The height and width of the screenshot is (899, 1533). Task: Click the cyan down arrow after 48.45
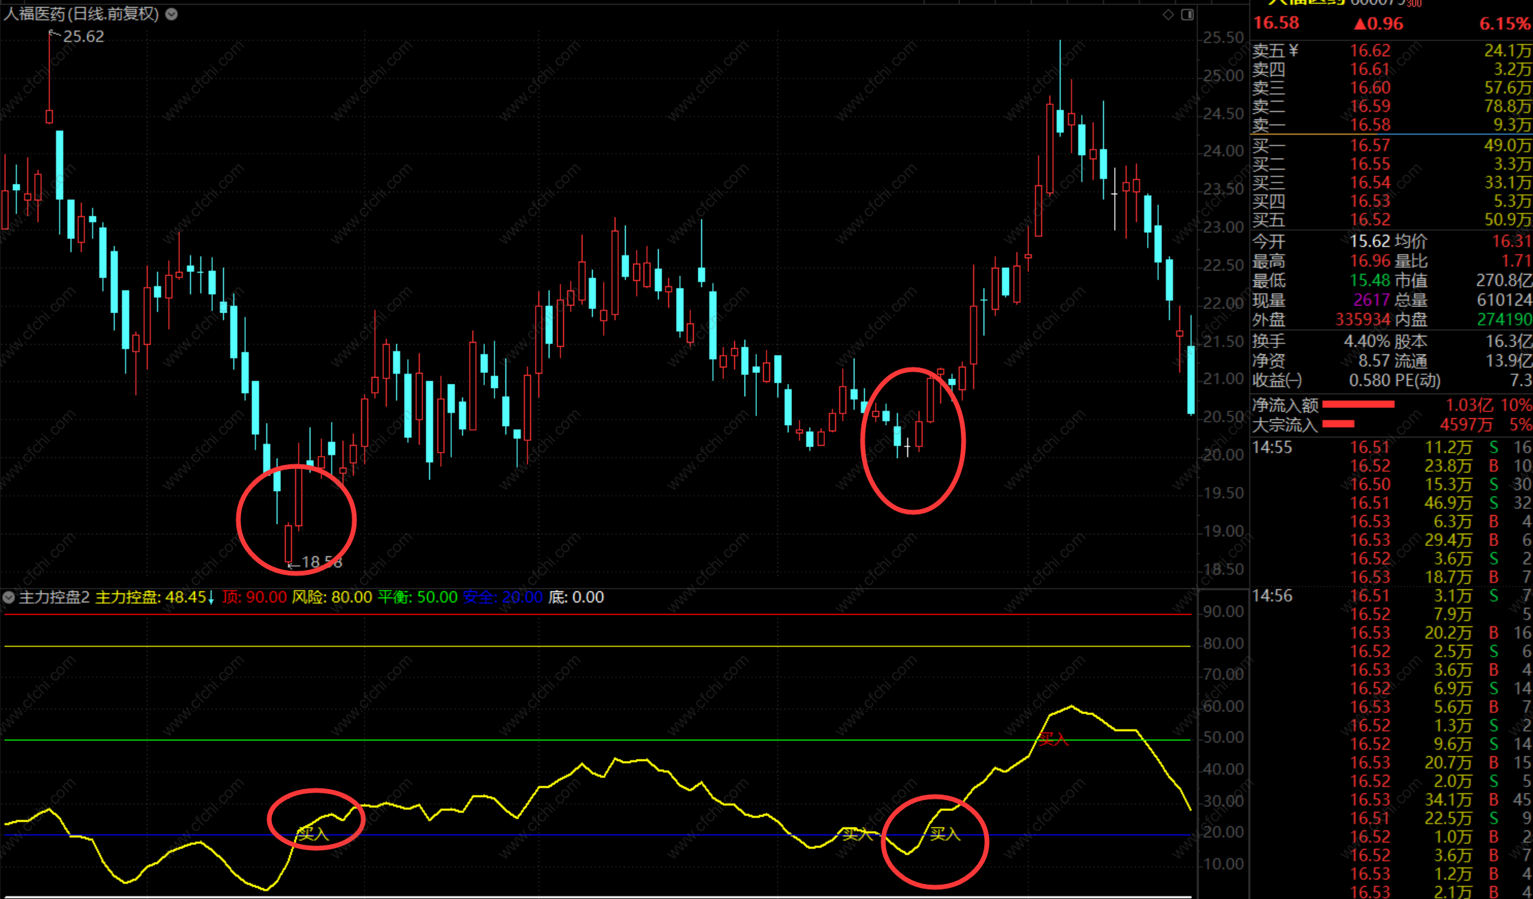211,598
